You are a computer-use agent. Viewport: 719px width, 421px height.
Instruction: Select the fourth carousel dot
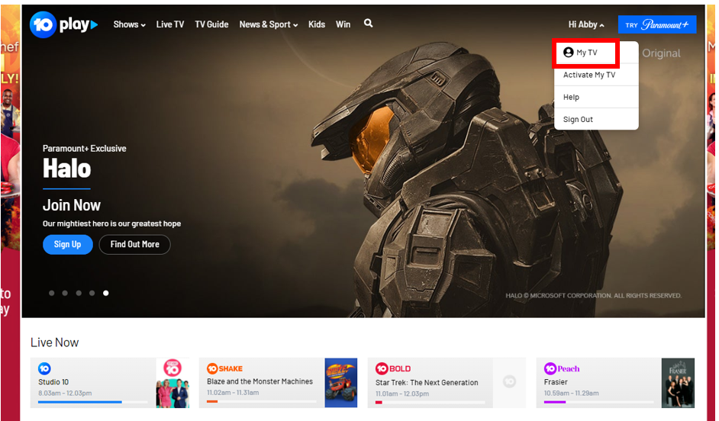[x=92, y=293]
